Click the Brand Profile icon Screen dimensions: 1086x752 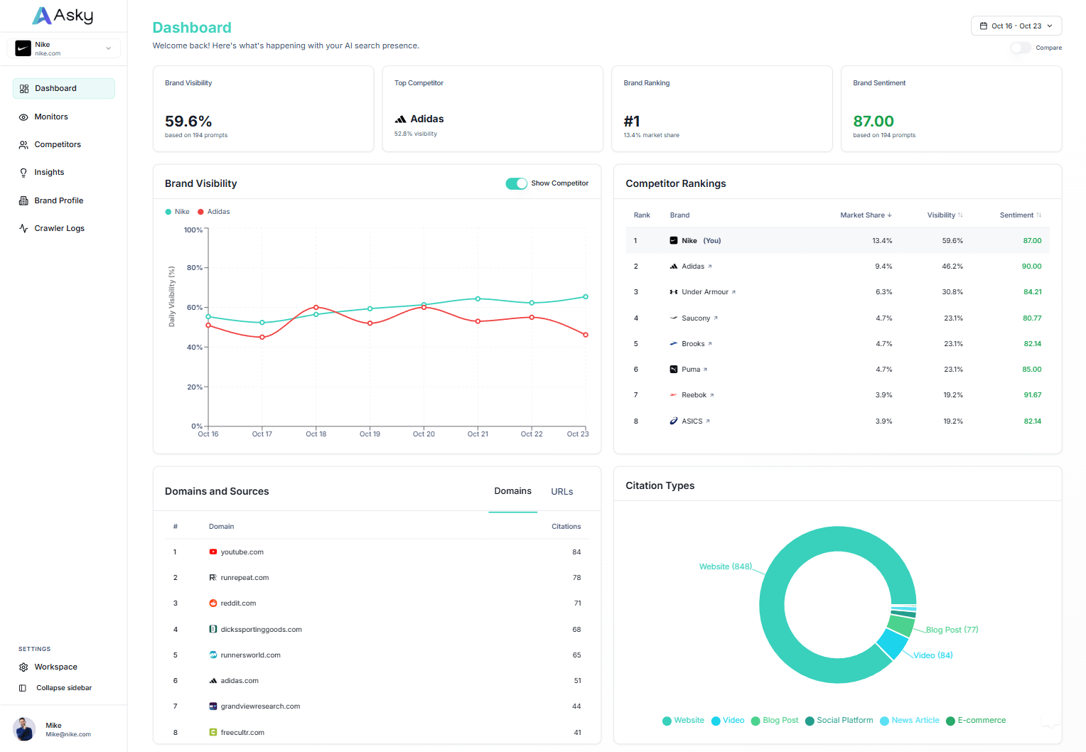[23, 200]
